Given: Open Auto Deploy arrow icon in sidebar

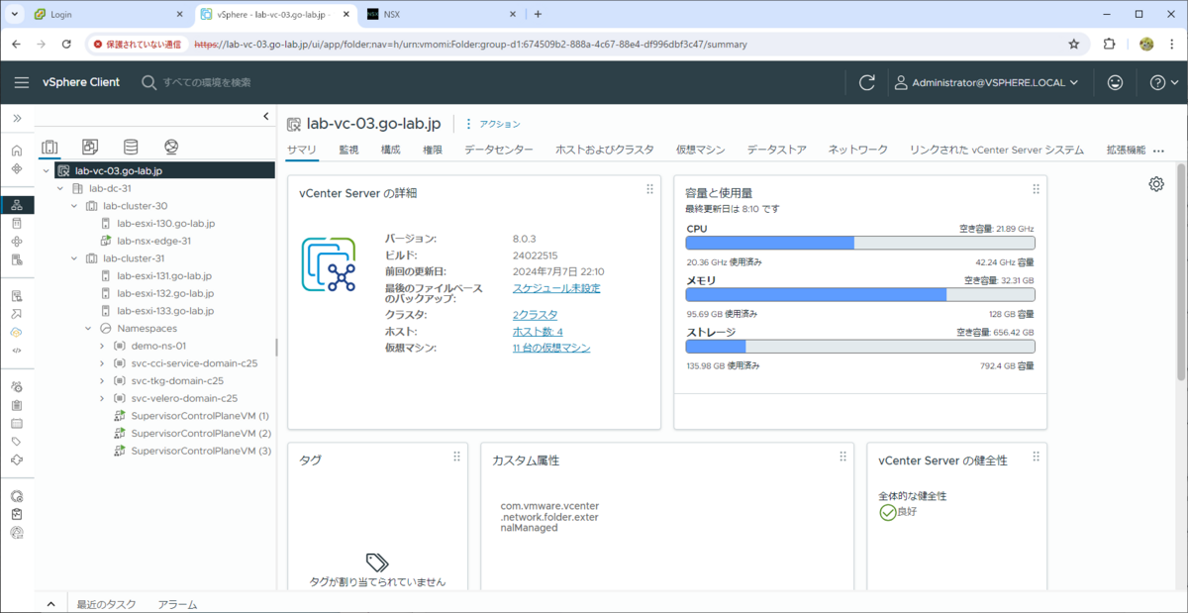Looking at the screenshot, I should tap(17, 314).
